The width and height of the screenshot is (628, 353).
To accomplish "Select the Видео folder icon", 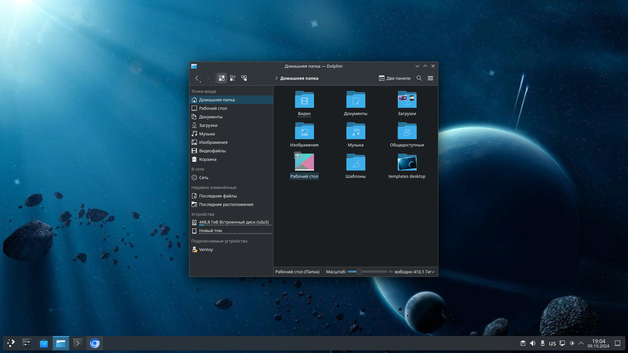I will 304,99.
